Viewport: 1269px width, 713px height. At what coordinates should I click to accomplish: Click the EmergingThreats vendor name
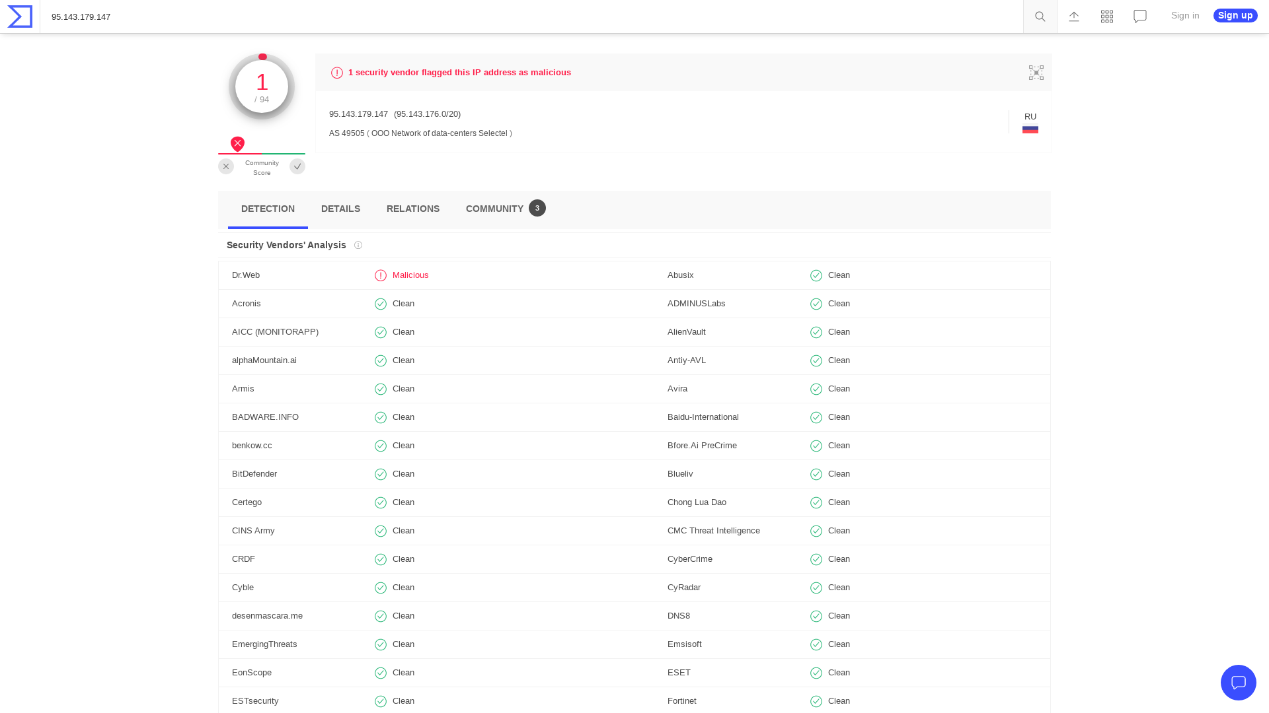click(264, 644)
